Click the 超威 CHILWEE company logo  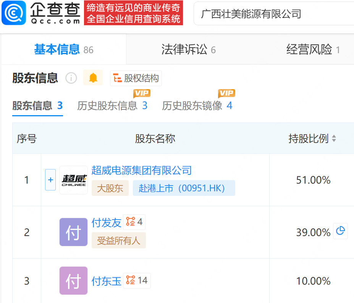pos(74,180)
